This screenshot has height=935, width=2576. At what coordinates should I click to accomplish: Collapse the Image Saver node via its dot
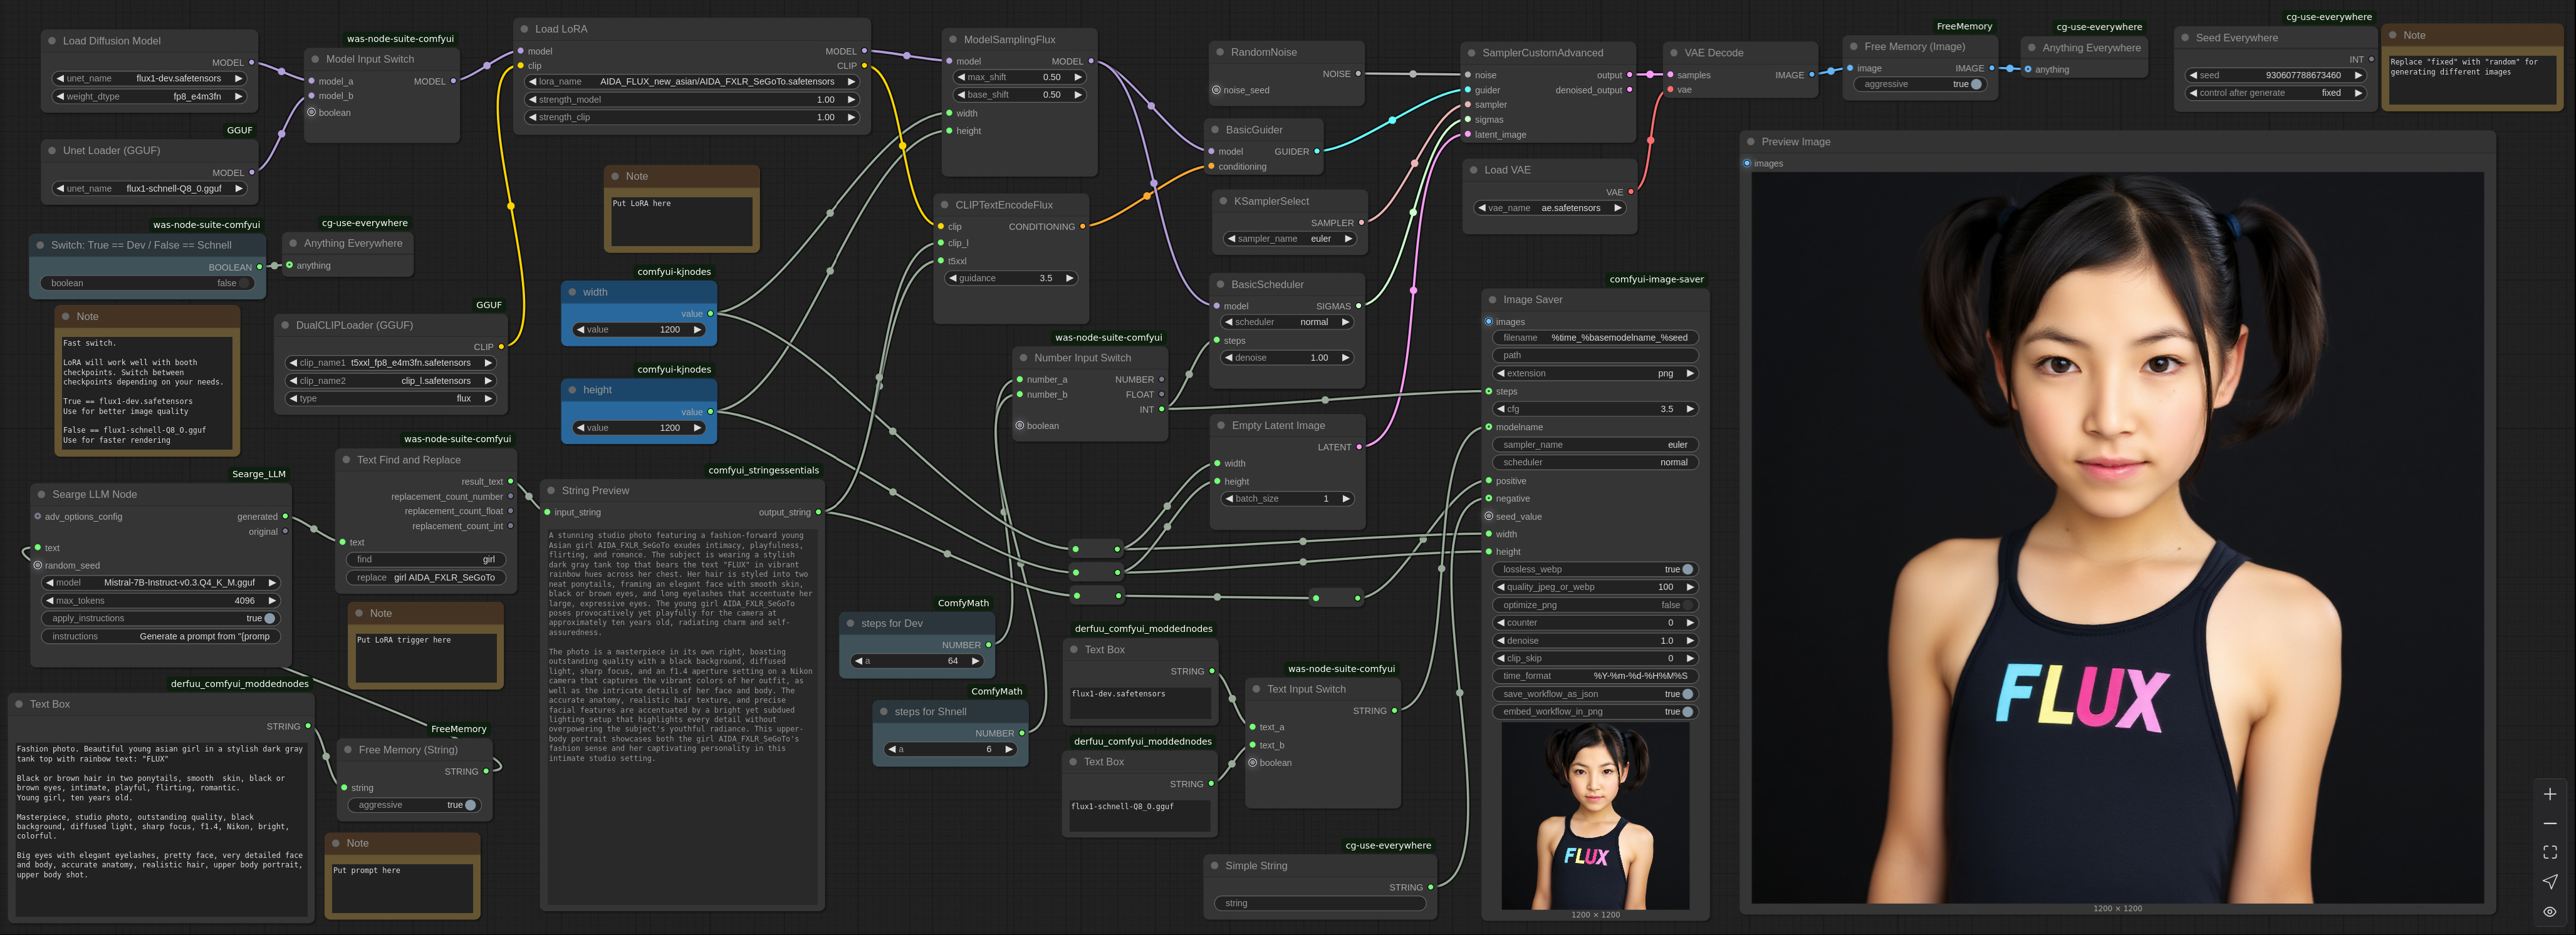1492,300
